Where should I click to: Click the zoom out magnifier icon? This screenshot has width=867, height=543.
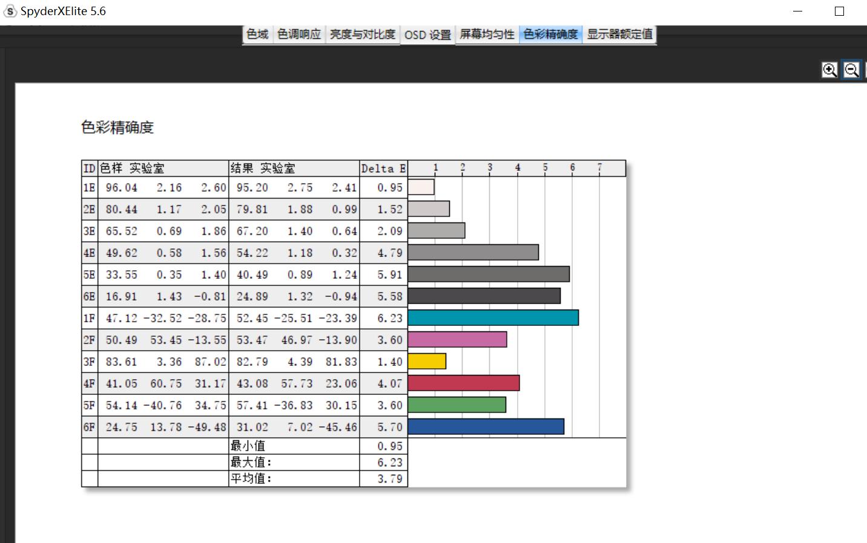[851, 70]
